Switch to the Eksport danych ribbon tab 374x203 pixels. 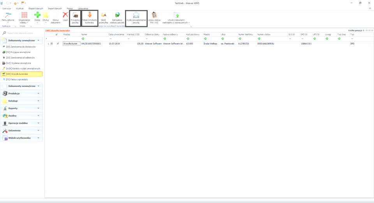[x=35, y=8]
